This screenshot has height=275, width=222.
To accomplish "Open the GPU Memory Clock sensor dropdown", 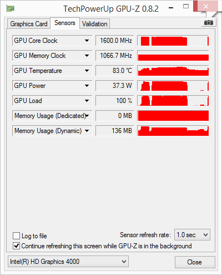I will pos(87,56).
